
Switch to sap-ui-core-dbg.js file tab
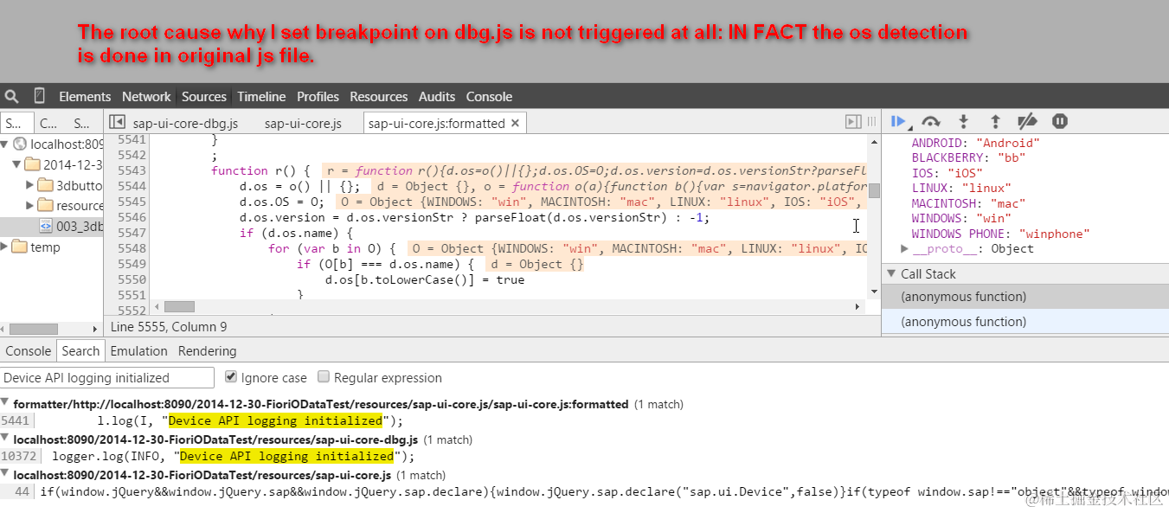pyautogui.click(x=185, y=123)
